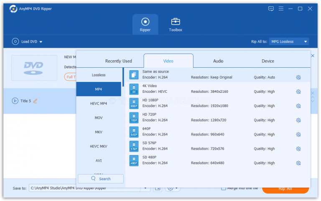
Task: Select MOV in the format list
Action: tap(99, 118)
